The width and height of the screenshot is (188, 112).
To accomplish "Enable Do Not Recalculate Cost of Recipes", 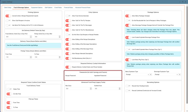I will pos(128,20).
